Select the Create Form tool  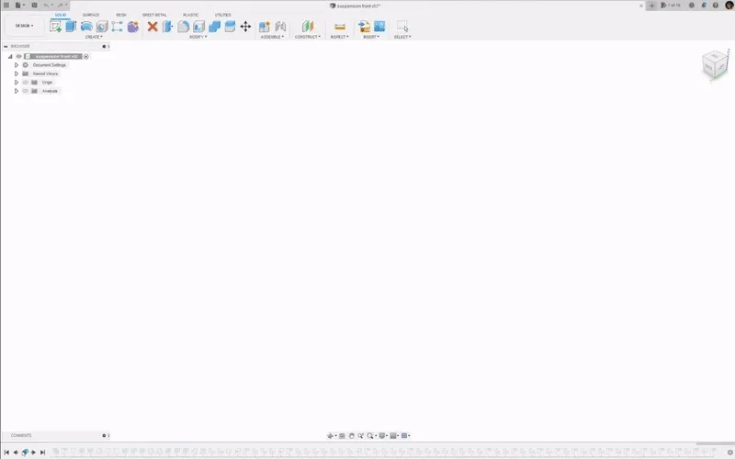[x=132, y=27]
